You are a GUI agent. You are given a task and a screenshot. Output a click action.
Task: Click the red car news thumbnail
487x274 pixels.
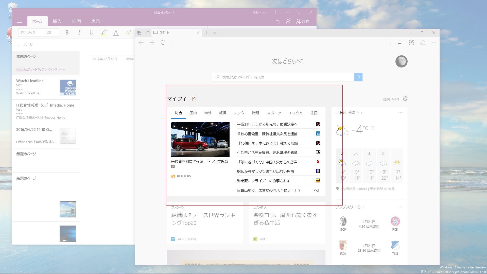[200, 139]
